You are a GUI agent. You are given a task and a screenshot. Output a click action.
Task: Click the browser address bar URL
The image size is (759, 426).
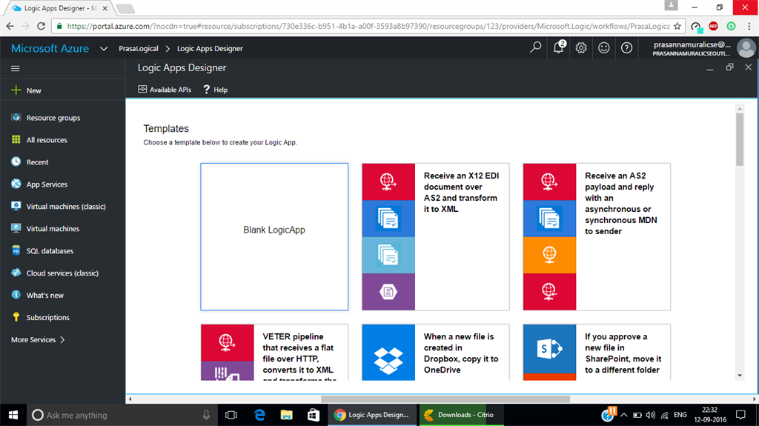368,26
